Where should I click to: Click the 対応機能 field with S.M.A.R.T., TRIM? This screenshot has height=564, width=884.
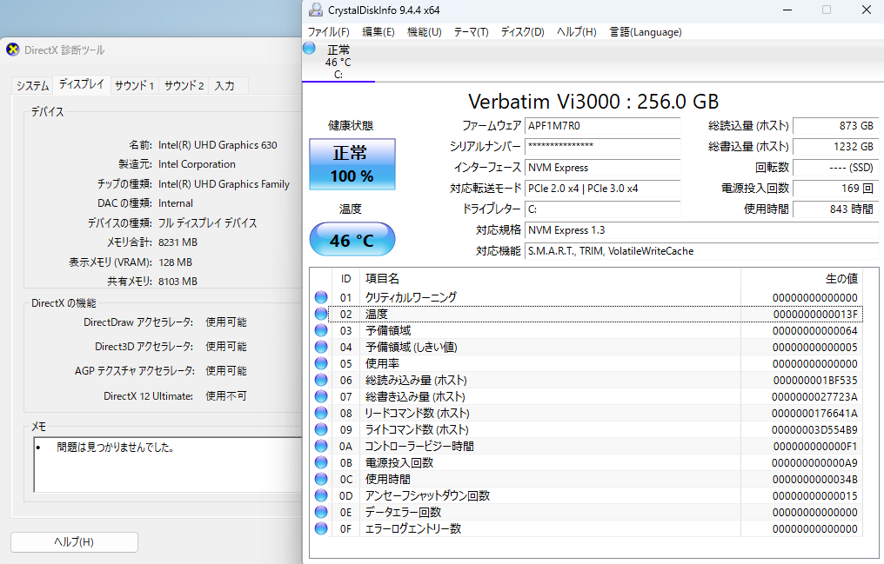point(701,251)
